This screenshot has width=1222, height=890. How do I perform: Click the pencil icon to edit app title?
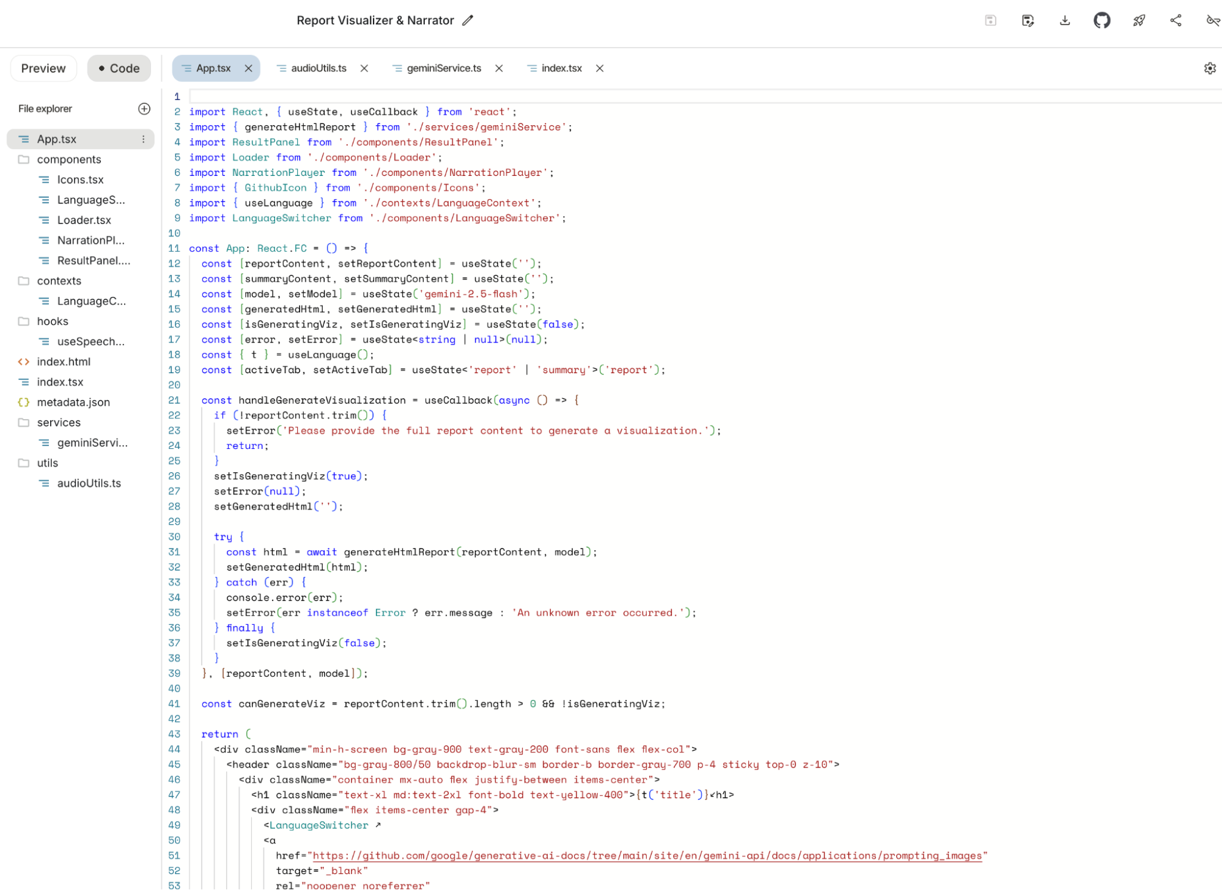468,21
